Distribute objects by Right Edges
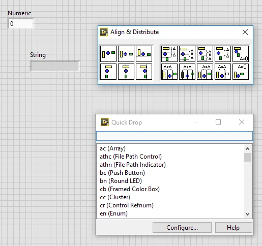 (x=205, y=72)
